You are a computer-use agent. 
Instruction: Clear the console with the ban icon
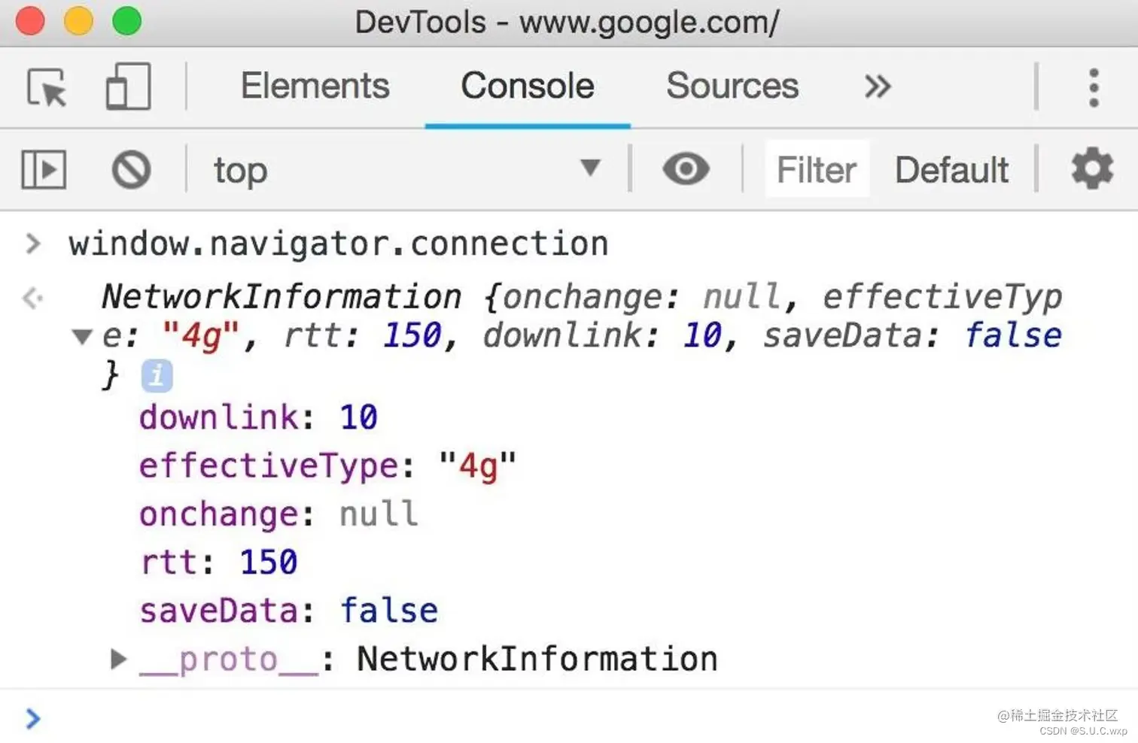click(x=132, y=170)
